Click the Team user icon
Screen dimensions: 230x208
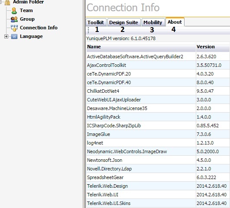click(14, 11)
